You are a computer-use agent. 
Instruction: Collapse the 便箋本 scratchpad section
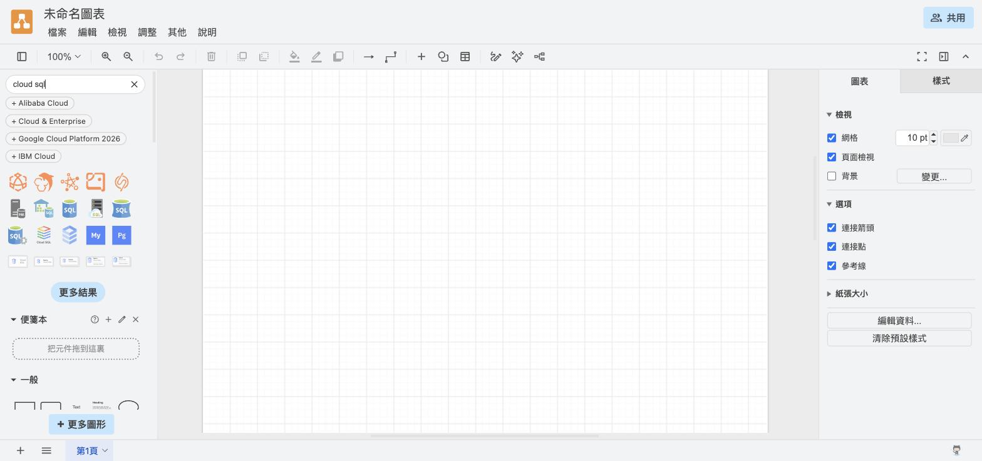29,320
